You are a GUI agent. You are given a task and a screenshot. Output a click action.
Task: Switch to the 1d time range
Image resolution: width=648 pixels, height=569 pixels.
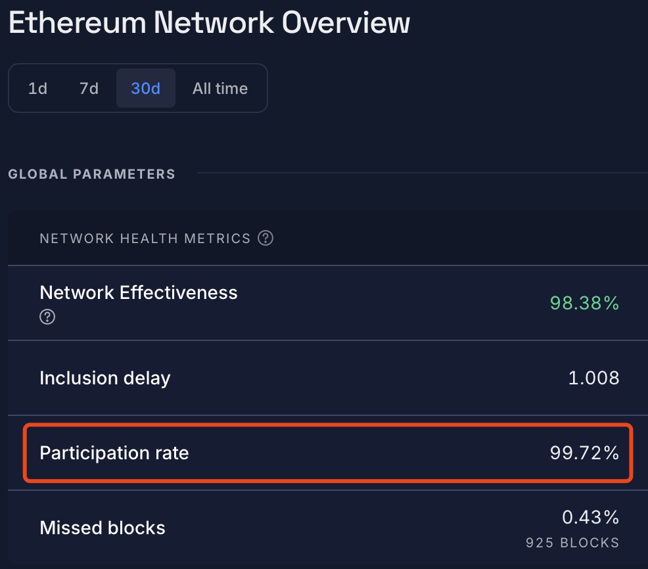(x=38, y=88)
